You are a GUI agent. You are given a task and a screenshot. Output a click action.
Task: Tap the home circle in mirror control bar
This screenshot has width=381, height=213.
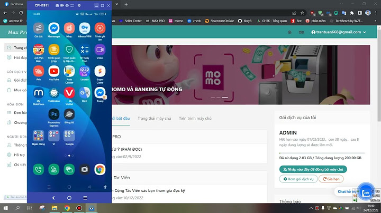(x=69, y=198)
